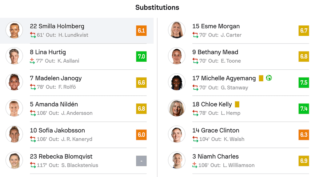Open Smilla Holmberg's player photo
Screen dimensions: 315x177
coord(14,30)
